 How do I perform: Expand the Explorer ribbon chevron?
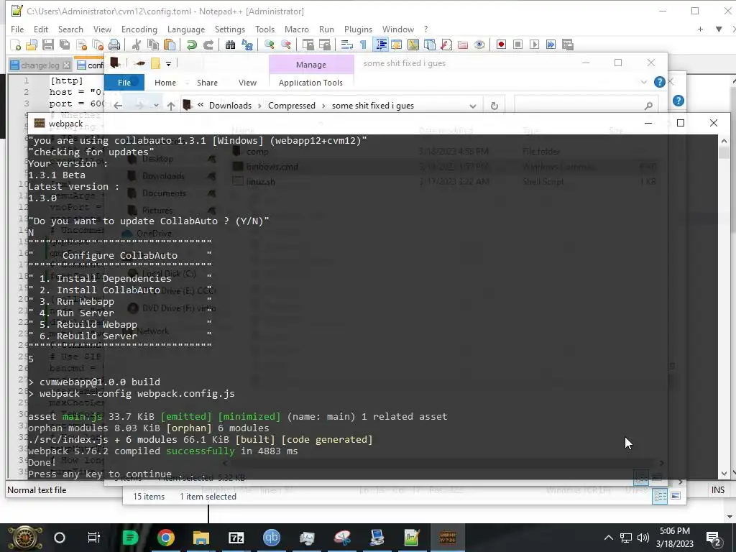[x=643, y=82]
